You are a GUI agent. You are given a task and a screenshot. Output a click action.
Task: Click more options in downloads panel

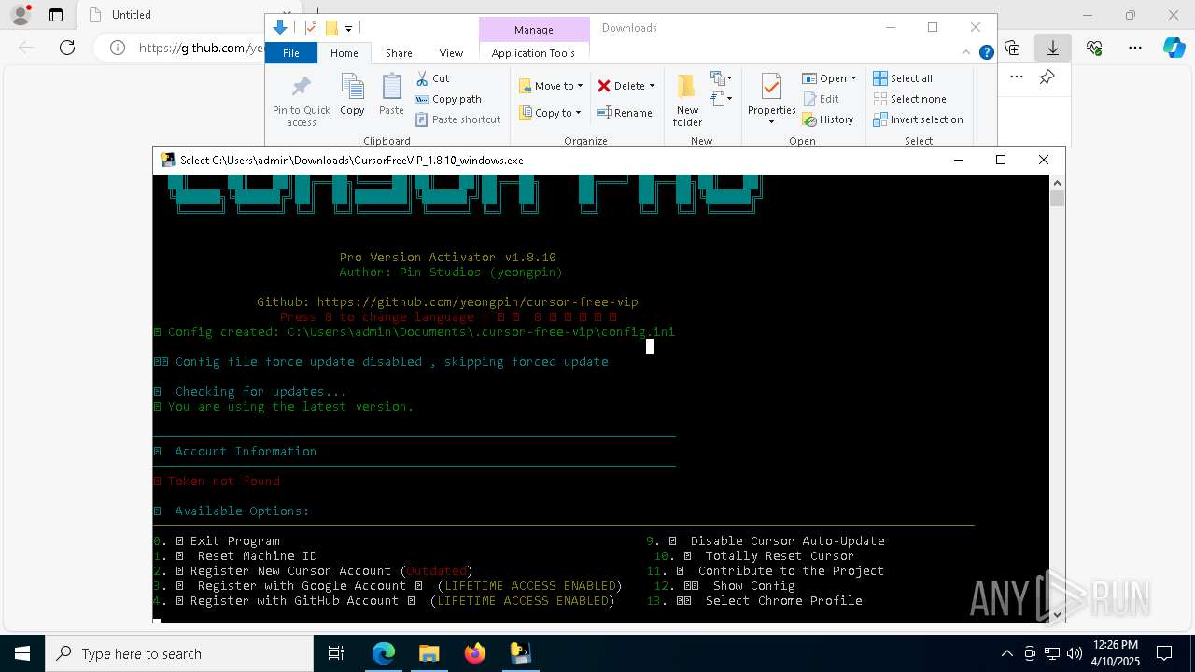pyautogui.click(x=1017, y=77)
